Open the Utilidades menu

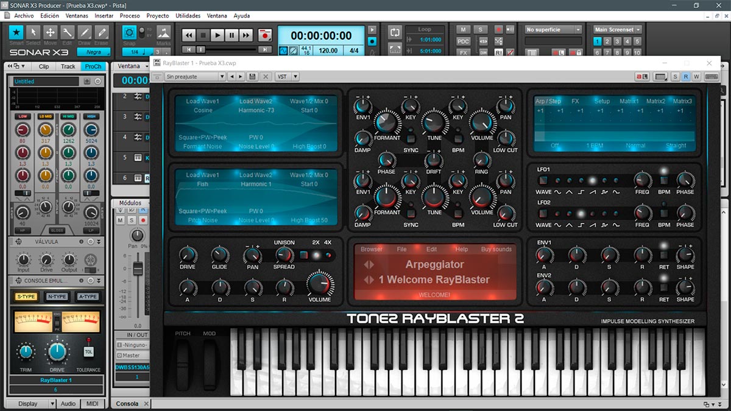click(188, 15)
